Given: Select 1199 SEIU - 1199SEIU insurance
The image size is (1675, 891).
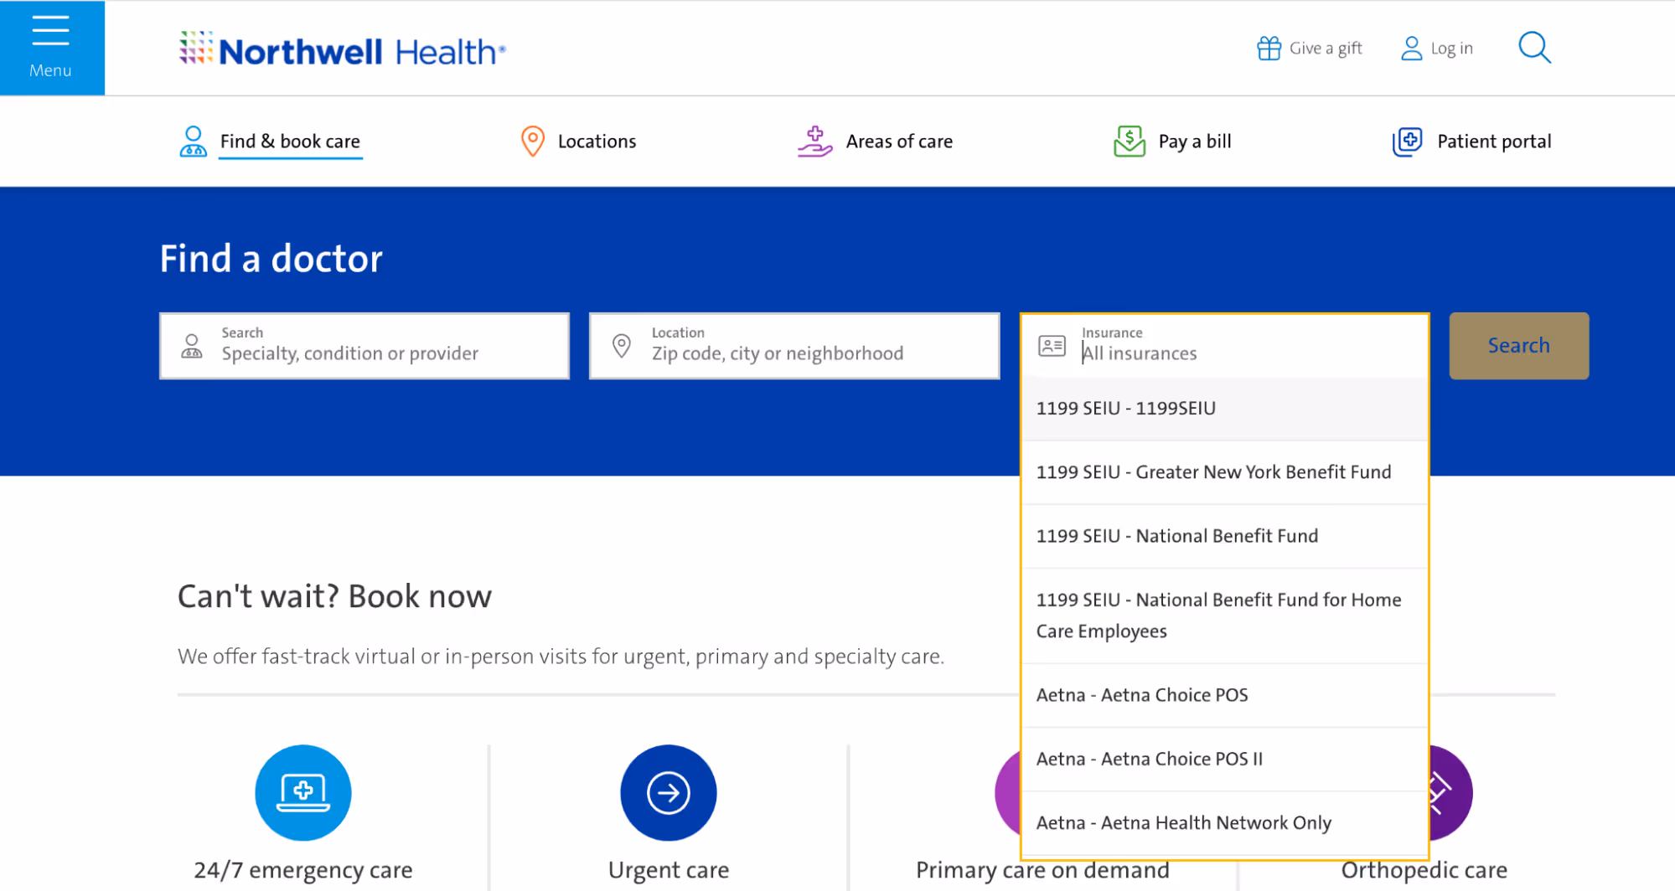Looking at the screenshot, I should click(1125, 409).
